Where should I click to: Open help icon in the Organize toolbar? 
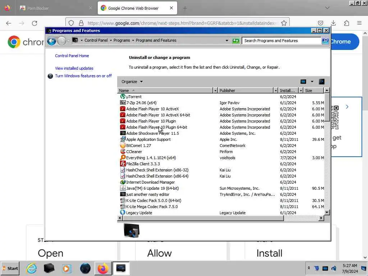pyautogui.click(x=322, y=82)
